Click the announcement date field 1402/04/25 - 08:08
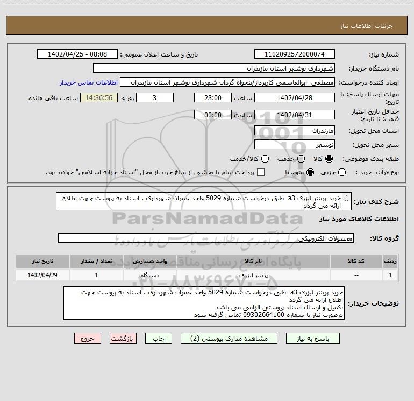The height and width of the screenshot is (401, 414). point(77,54)
